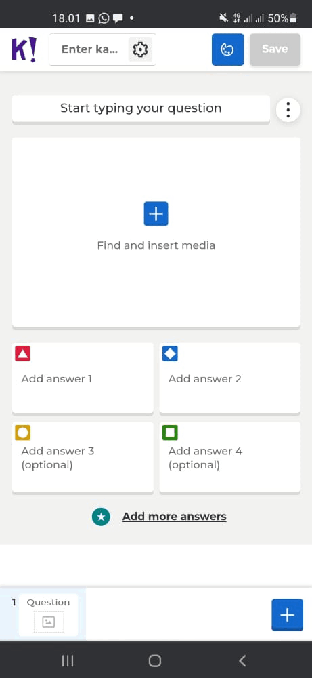Click the Add answer 1 field
This screenshot has width=312, height=678.
[x=83, y=378]
